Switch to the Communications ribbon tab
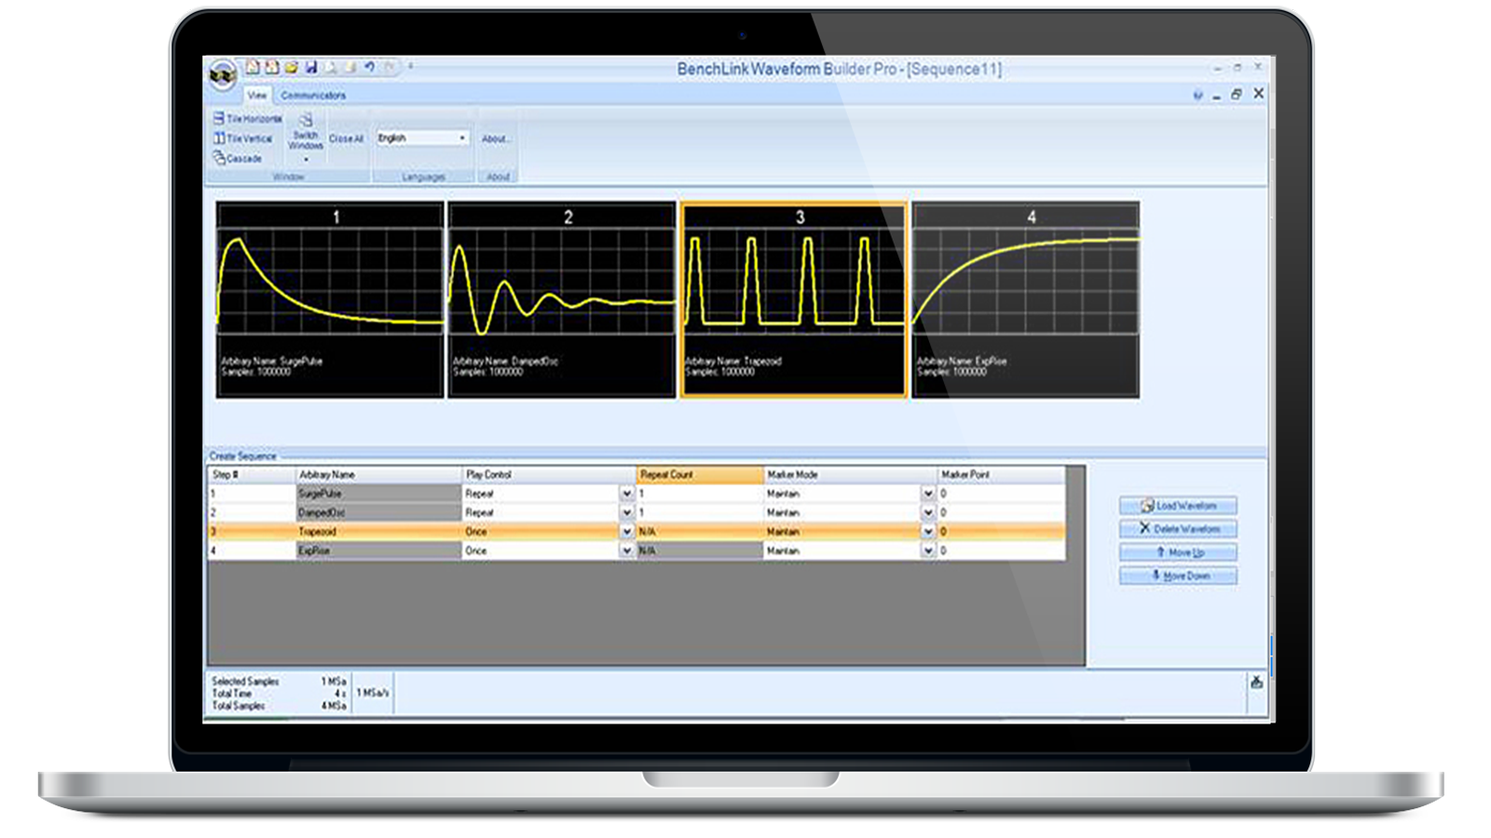Image resolution: width=1491 pixels, height=838 pixels. pyautogui.click(x=313, y=95)
